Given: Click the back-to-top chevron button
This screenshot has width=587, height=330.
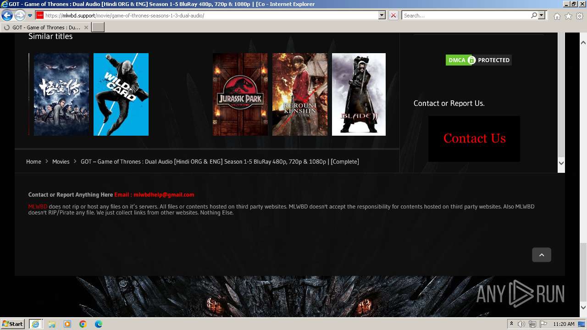Looking at the screenshot, I should tap(542, 255).
